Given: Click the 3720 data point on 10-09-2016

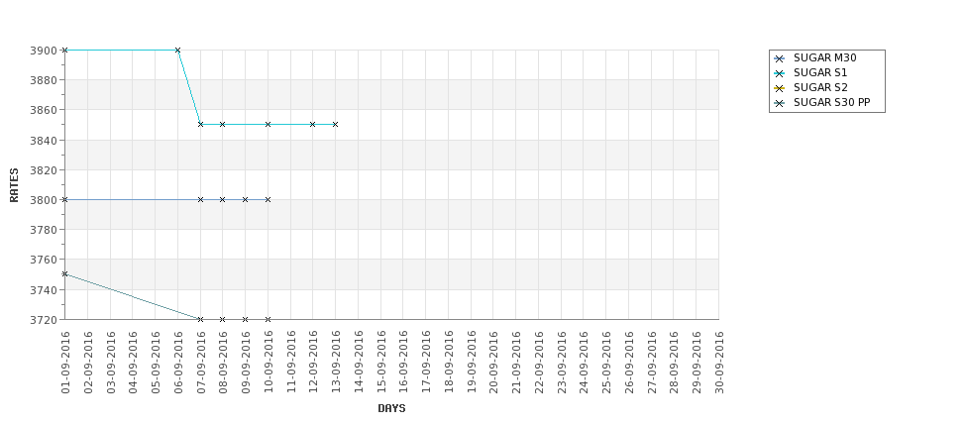Looking at the screenshot, I should tap(268, 319).
